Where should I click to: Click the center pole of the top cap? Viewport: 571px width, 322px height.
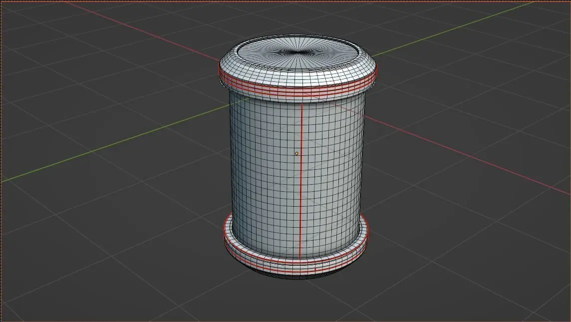(298, 52)
